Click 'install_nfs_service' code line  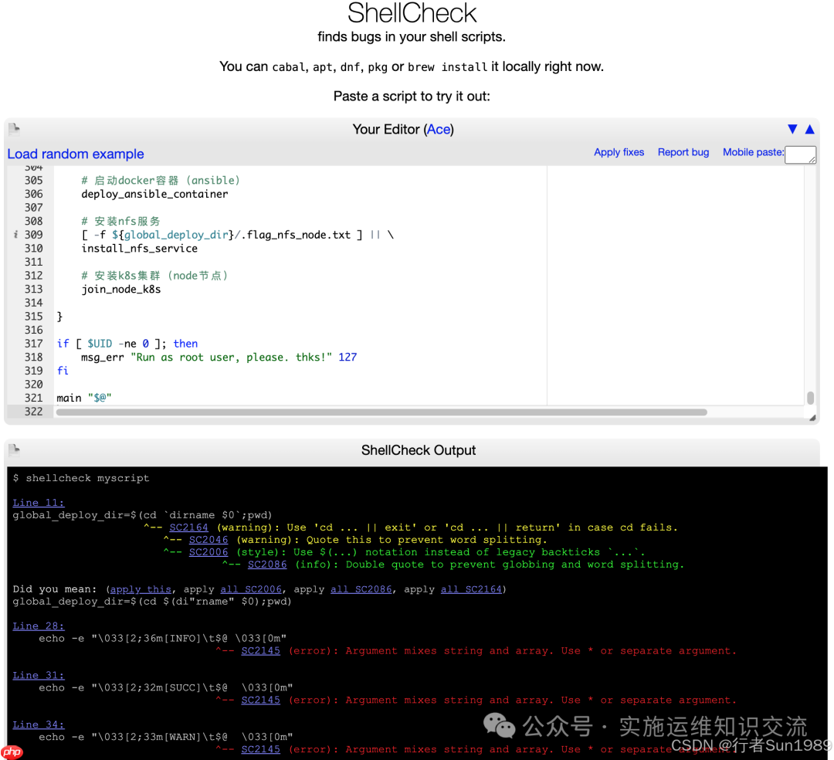point(139,249)
